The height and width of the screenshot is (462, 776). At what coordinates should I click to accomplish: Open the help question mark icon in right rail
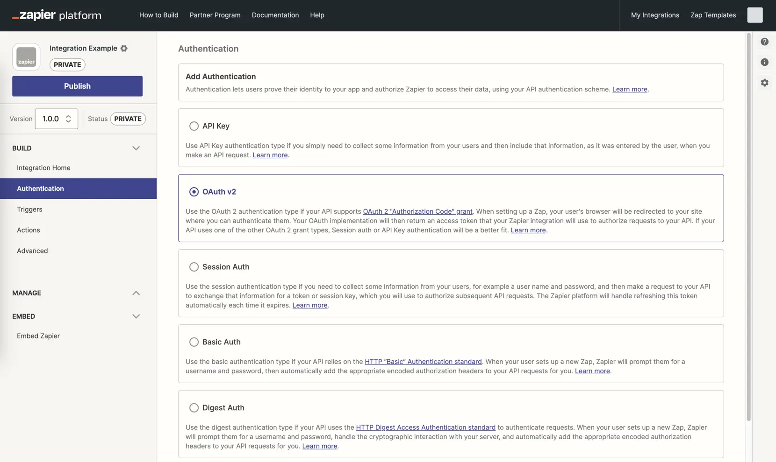pos(764,42)
